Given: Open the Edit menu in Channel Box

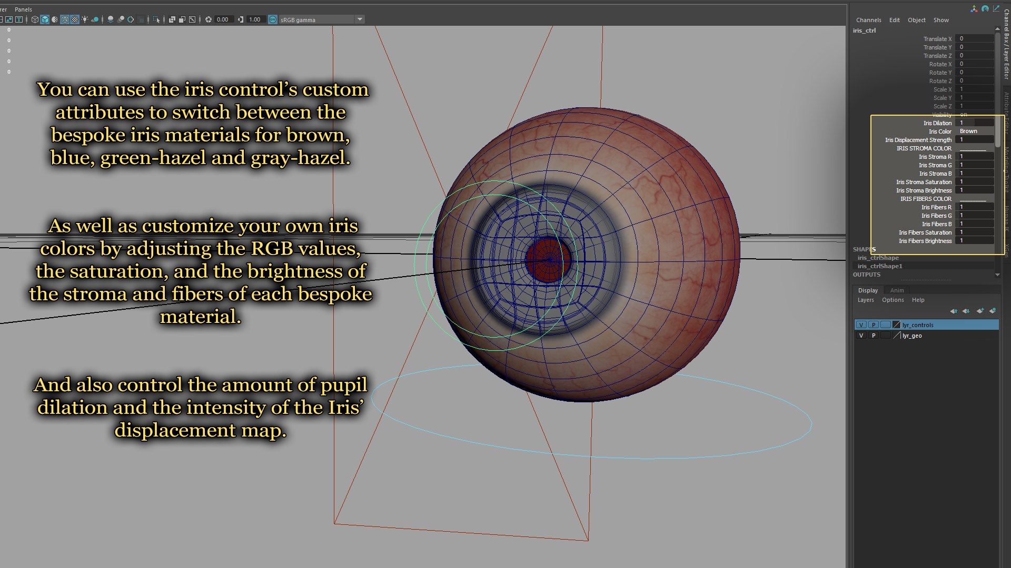Looking at the screenshot, I should [x=894, y=20].
